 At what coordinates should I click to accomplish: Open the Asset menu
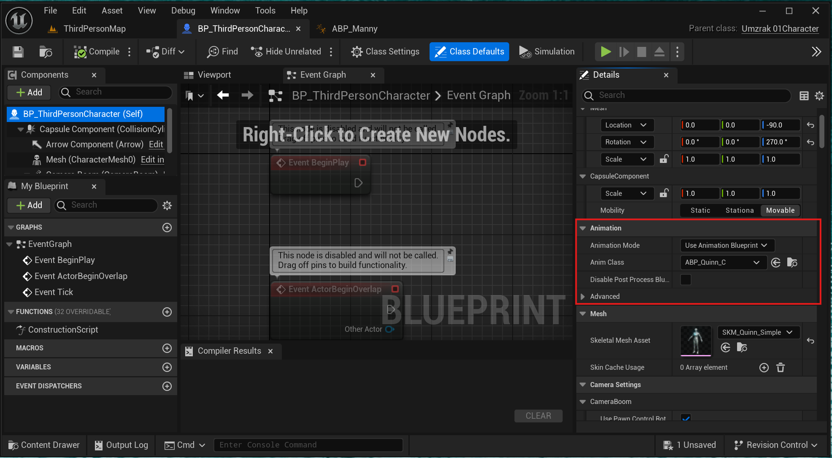click(x=112, y=11)
